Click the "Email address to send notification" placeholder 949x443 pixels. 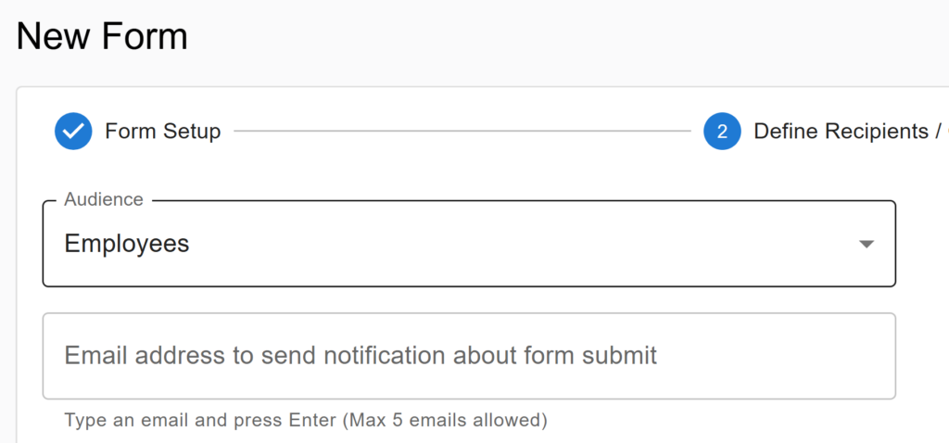click(x=361, y=355)
